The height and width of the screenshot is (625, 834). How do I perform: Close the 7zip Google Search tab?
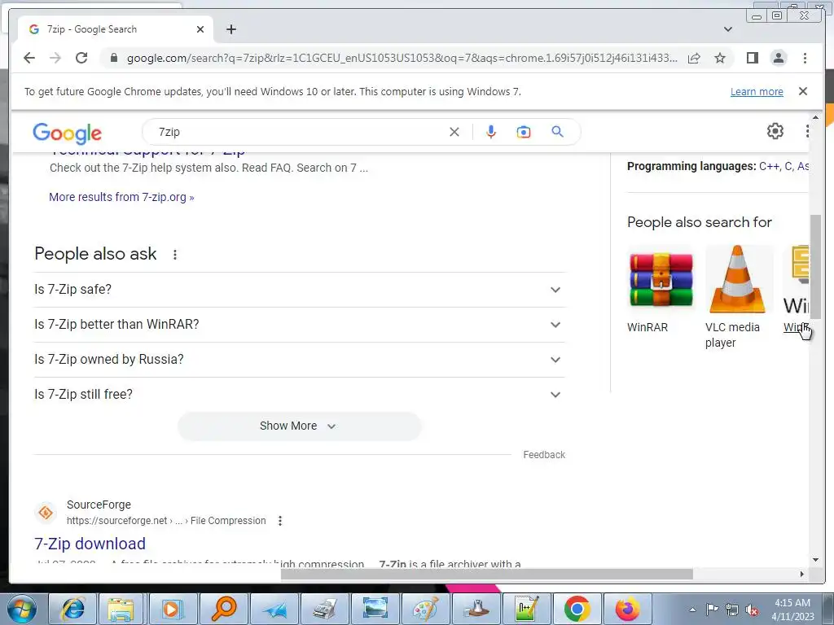pyautogui.click(x=200, y=29)
